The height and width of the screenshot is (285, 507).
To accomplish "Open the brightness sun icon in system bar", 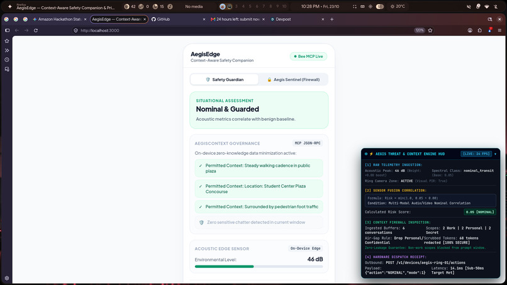I will tap(370, 6).
